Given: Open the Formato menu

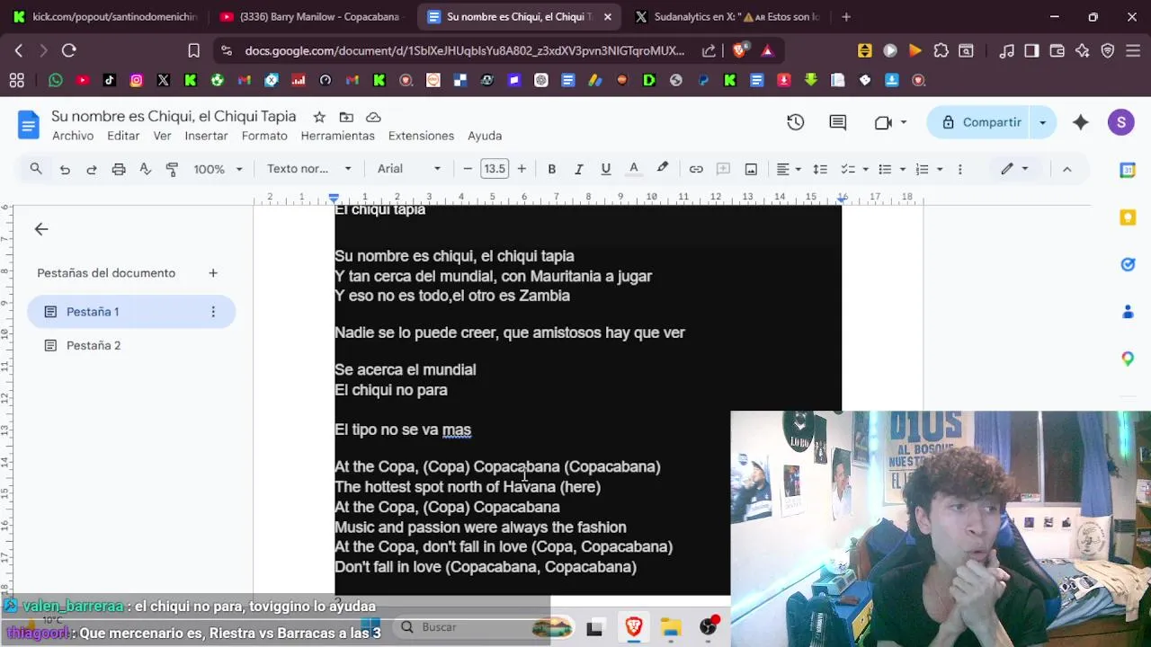Looking at the screenshot, I should pos(264,136).
